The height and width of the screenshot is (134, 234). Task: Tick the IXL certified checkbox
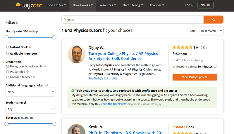[x=8, y=72]
